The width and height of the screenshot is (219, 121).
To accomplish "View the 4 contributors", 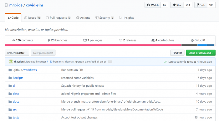I will coord(163,40).
